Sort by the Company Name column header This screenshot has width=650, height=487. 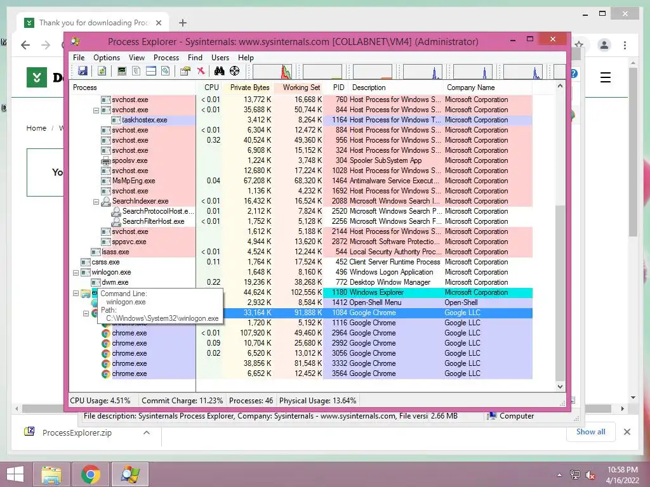(487, 88)
